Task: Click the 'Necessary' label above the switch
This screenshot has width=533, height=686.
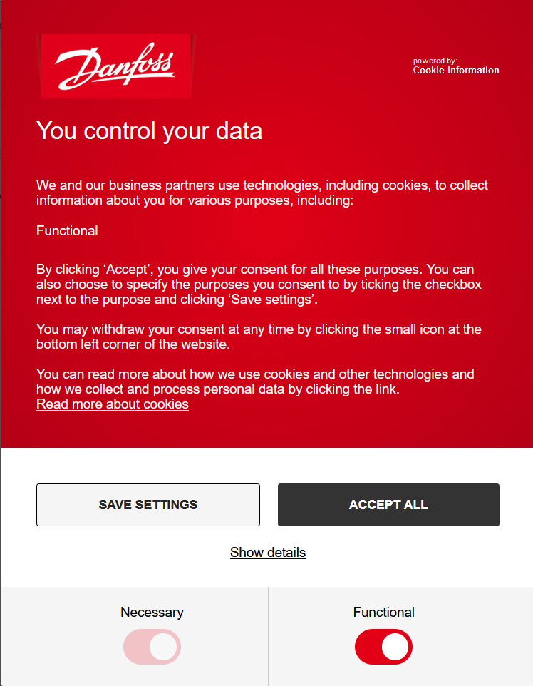Action: [152, 613]
